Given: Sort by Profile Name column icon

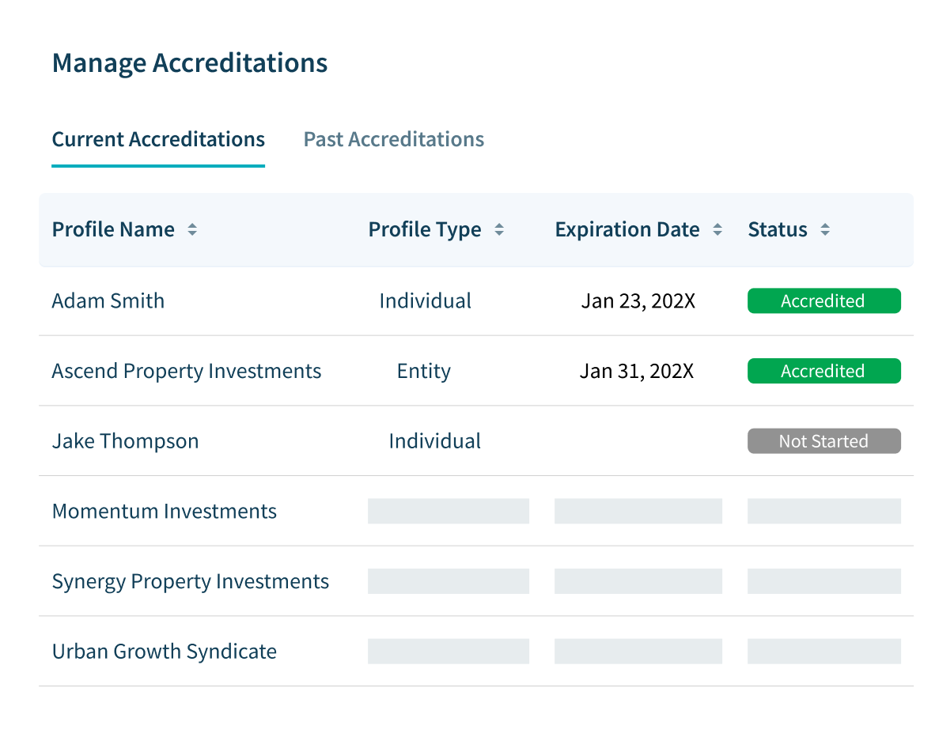Looking at the screenshot, I should (x=192, y=229).
